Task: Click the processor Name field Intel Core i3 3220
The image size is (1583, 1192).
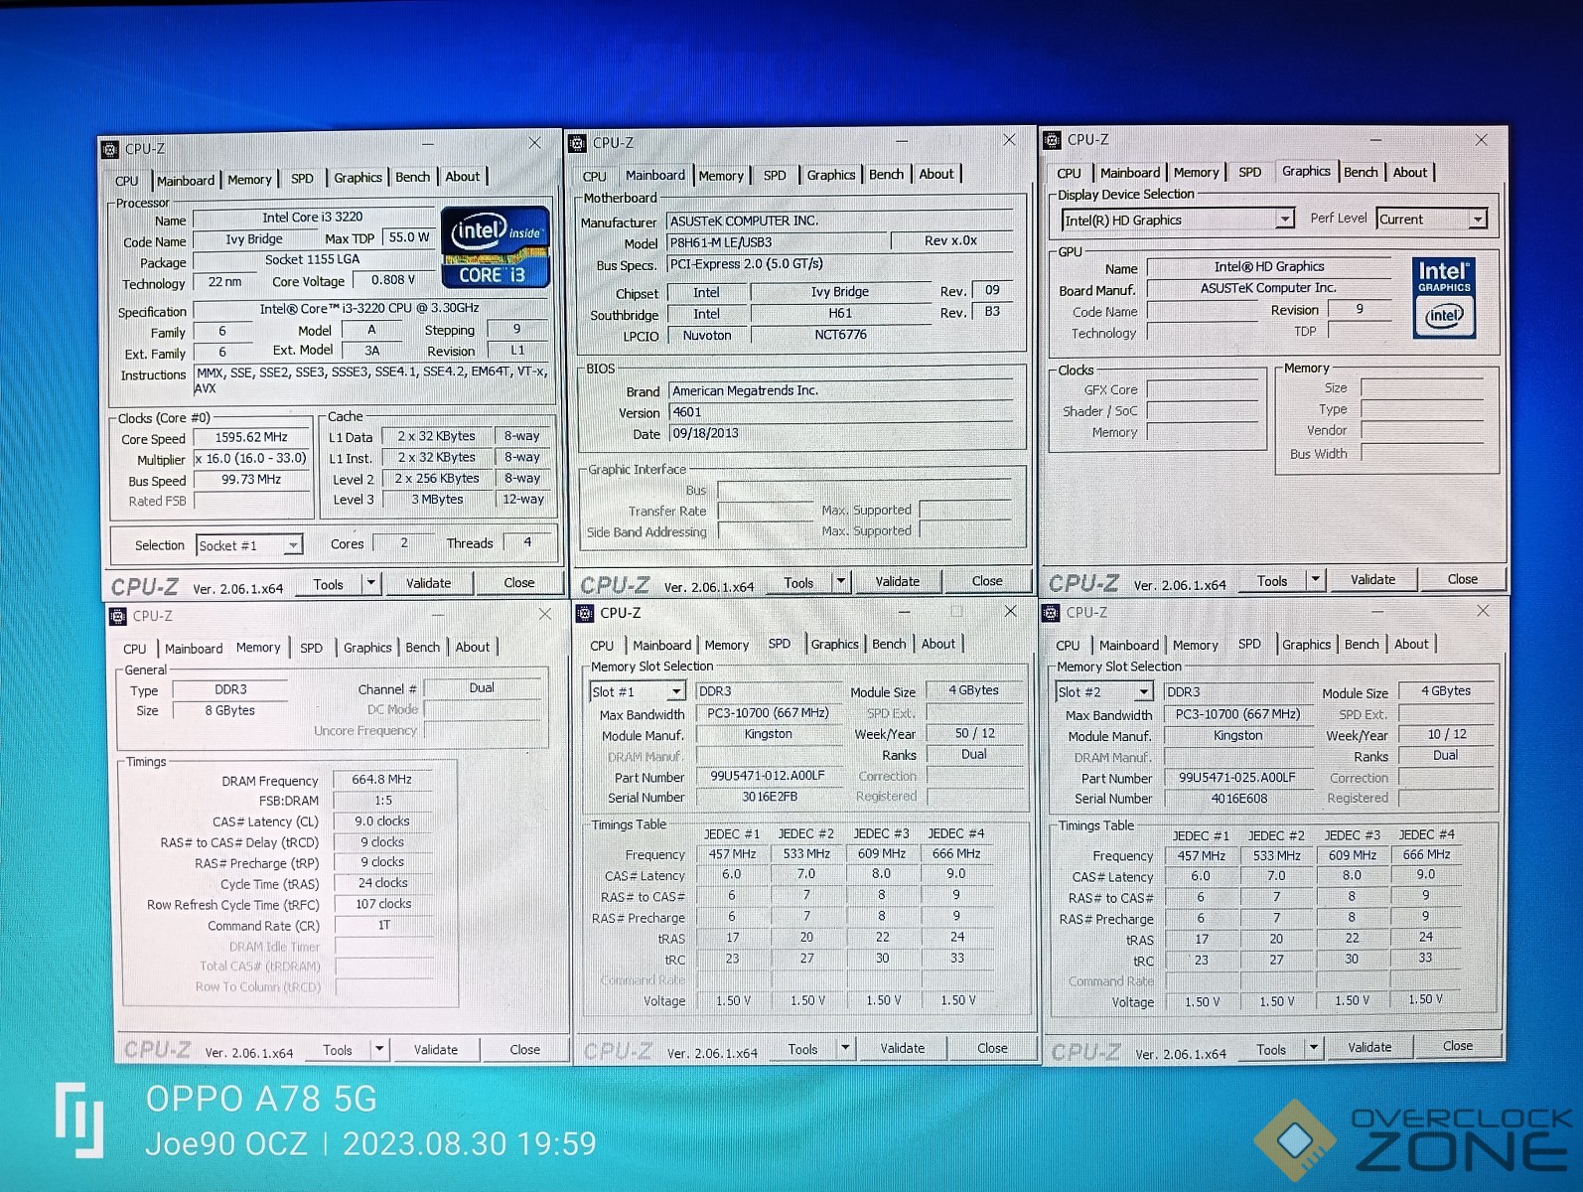Action: tap(313, 217)
